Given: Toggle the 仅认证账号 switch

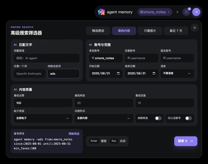Looking at the screenshot, I should 188,118.
